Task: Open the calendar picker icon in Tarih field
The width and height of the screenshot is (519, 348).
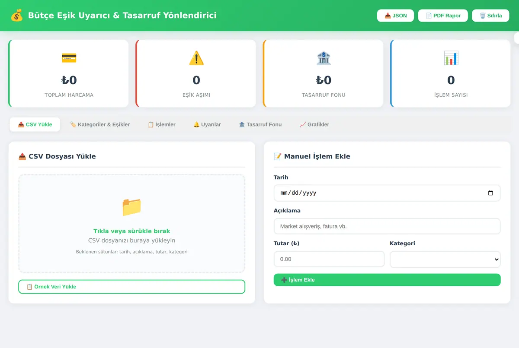Action: click(x=490, y=193)
